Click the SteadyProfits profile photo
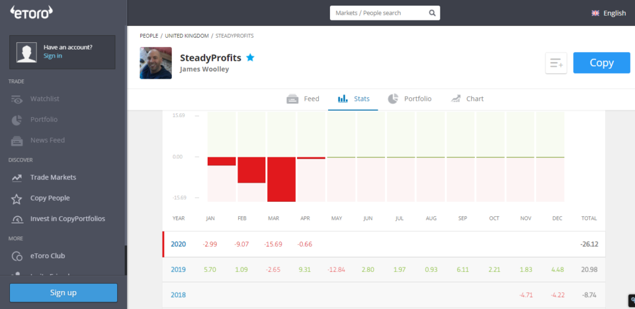This screenshot has height=309, width=635. coord(156,63)
